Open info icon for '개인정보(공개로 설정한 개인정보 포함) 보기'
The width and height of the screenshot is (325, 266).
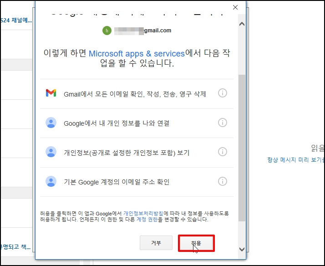tap(223, 152)
